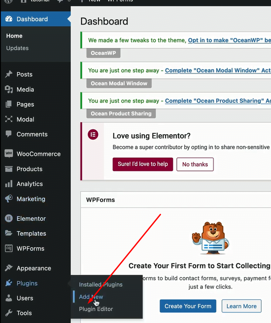This screenshot has width=271, height=323.
Task: Click the Pages icon in sidebar
Action: (x=9, y=104)
